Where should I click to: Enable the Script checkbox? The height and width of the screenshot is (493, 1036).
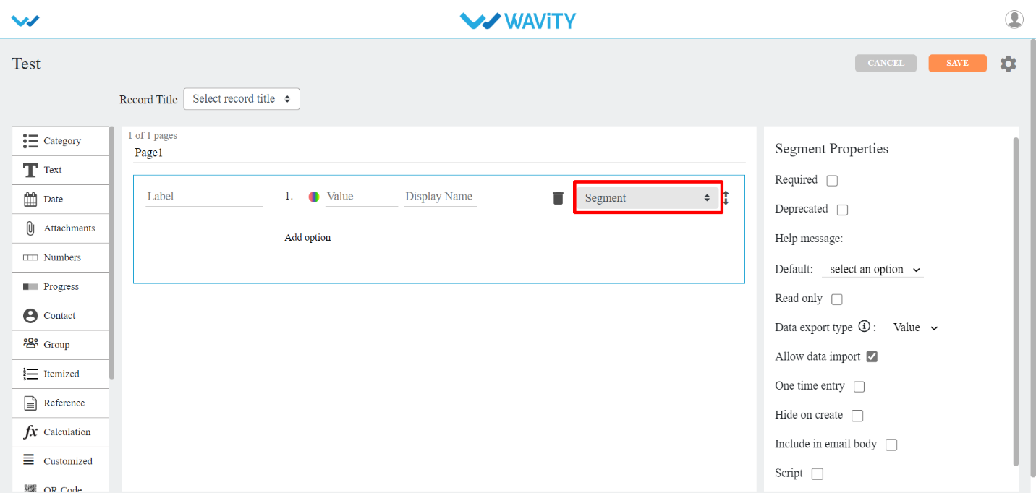pyautogui.click(x=818, y=474)
